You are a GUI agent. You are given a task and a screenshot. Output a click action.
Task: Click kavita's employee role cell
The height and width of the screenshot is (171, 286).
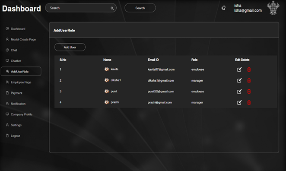click(x=198, y=70)
